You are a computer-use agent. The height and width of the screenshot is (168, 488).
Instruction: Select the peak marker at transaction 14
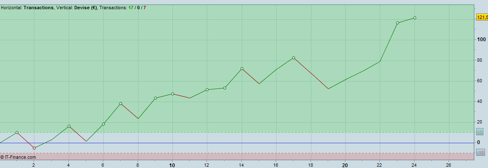point(242,68)
